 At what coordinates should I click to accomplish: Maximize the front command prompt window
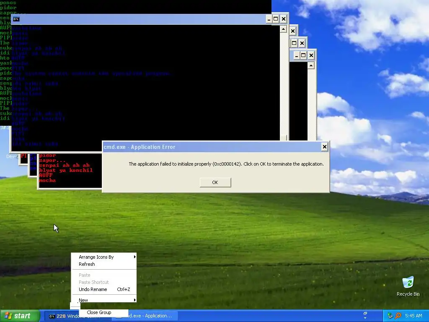pyautogui.click(x=276, y=19)
